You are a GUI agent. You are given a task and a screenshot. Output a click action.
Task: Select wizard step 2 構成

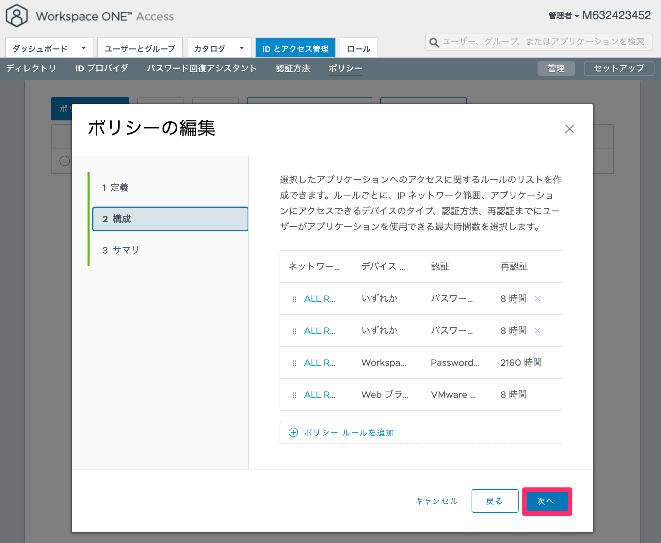tap(170, 219)
